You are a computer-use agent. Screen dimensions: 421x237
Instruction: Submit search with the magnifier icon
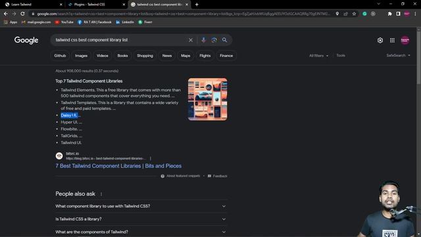pos(224,40)
